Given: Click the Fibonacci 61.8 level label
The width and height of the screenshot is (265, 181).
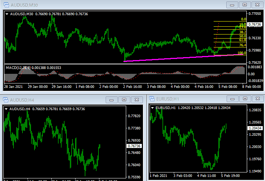Looking at the screenshot, I should [x=243, y=40].
